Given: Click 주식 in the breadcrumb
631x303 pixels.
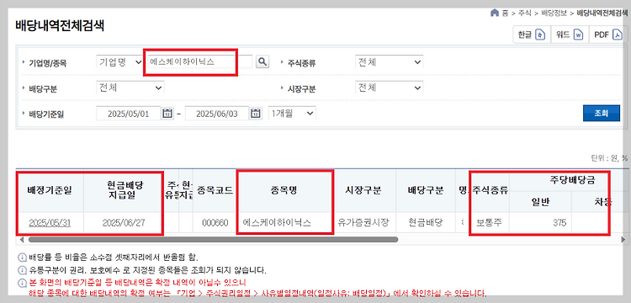Looking at the screenshot, I should [524, 13].
